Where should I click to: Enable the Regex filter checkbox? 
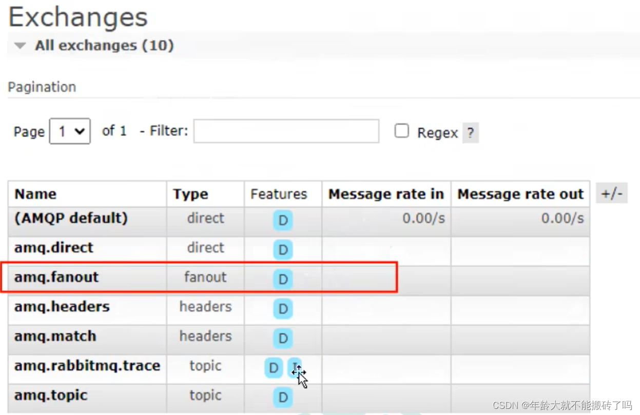click(x=402, y=131)
